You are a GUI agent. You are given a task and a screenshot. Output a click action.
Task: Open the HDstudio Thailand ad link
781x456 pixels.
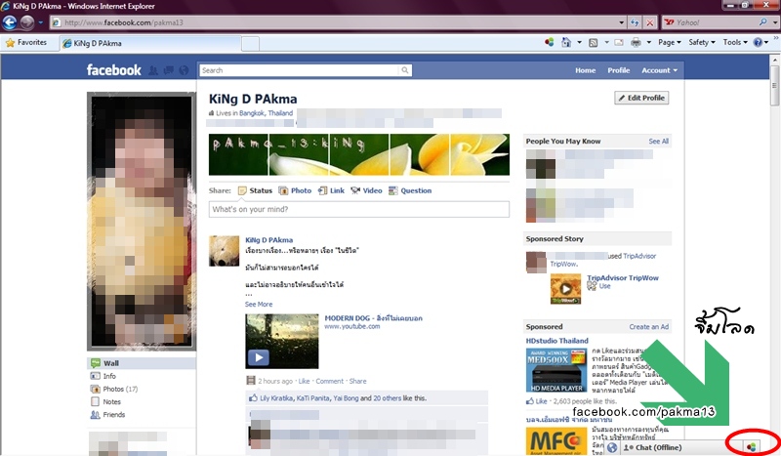[556, 341]
